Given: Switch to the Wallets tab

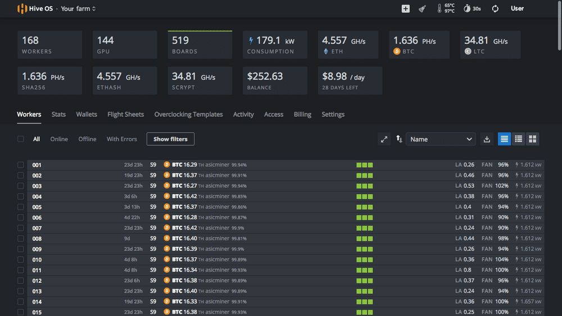Looking at the screenshot, I should click(x=87, y=115).
